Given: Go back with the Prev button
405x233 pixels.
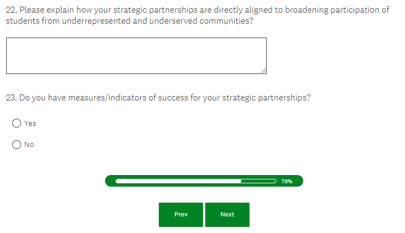Looking at the screenshot, I should point(181,215).
